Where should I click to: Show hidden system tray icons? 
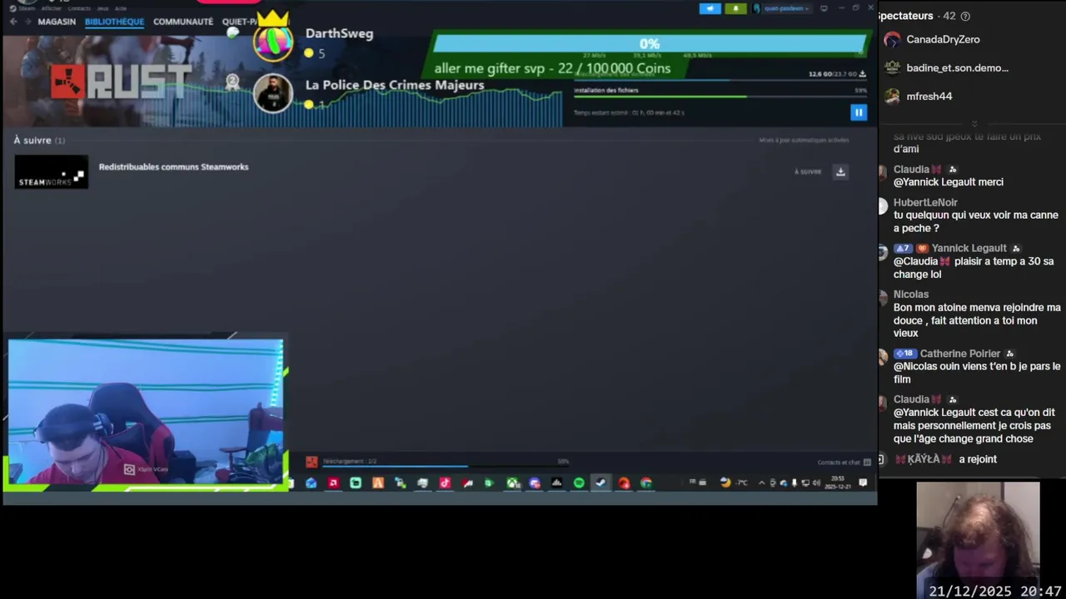tap(761, 483)
